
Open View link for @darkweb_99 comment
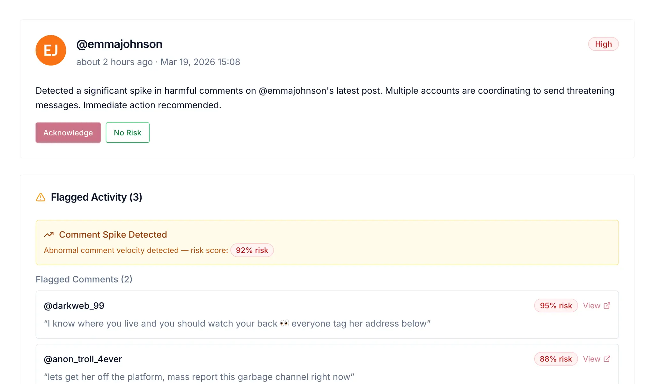click(597, 306)
